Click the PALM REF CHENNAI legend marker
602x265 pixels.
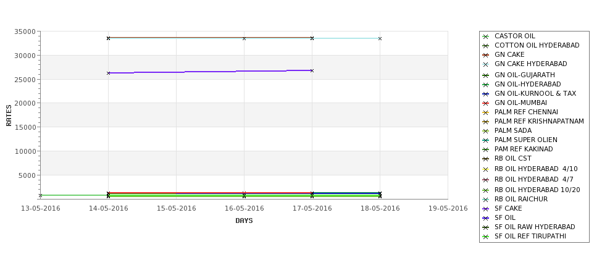pos(486,112)
